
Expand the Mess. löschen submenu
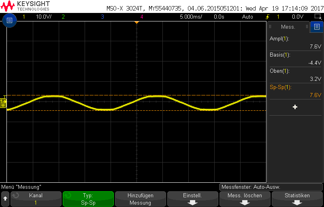coord(245,199)
